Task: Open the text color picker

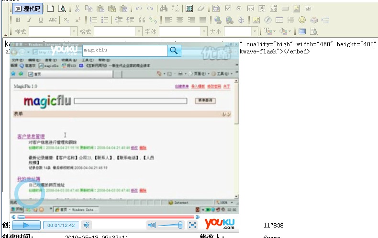Action: pyautogui.click(x=269, y=31)
